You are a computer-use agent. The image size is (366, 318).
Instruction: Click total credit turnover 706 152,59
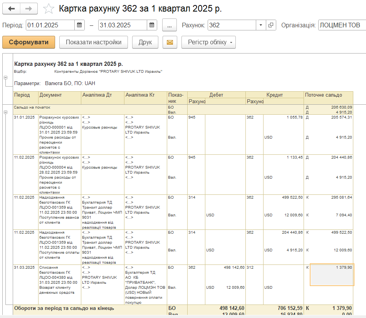coord(290,308)
